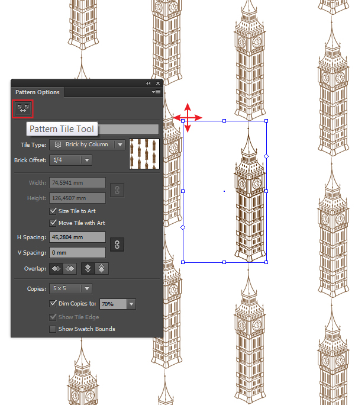Toggle the width and height proportions link

click(117, 190)
